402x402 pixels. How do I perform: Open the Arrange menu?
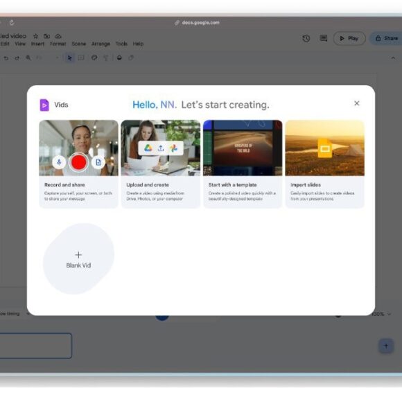101,44
